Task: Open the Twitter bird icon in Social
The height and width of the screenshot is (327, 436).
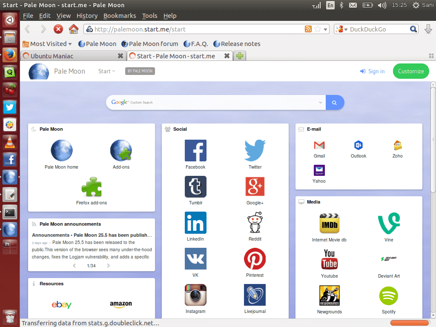Action: tap(255, 150)
